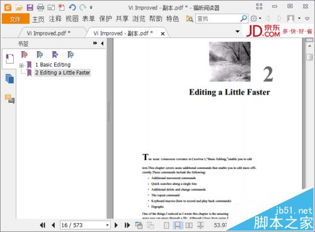
Task: Click the Undo arrow icon
Action: point(72,8)
